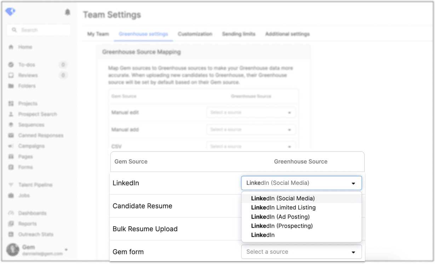Image resolution: width=435 pixels, height=264 pixels.
Task: Open the Sequences sidebar link
Action: pos(31,125)
